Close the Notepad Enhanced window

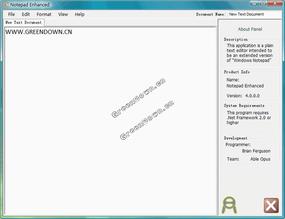tap(275, 3)
